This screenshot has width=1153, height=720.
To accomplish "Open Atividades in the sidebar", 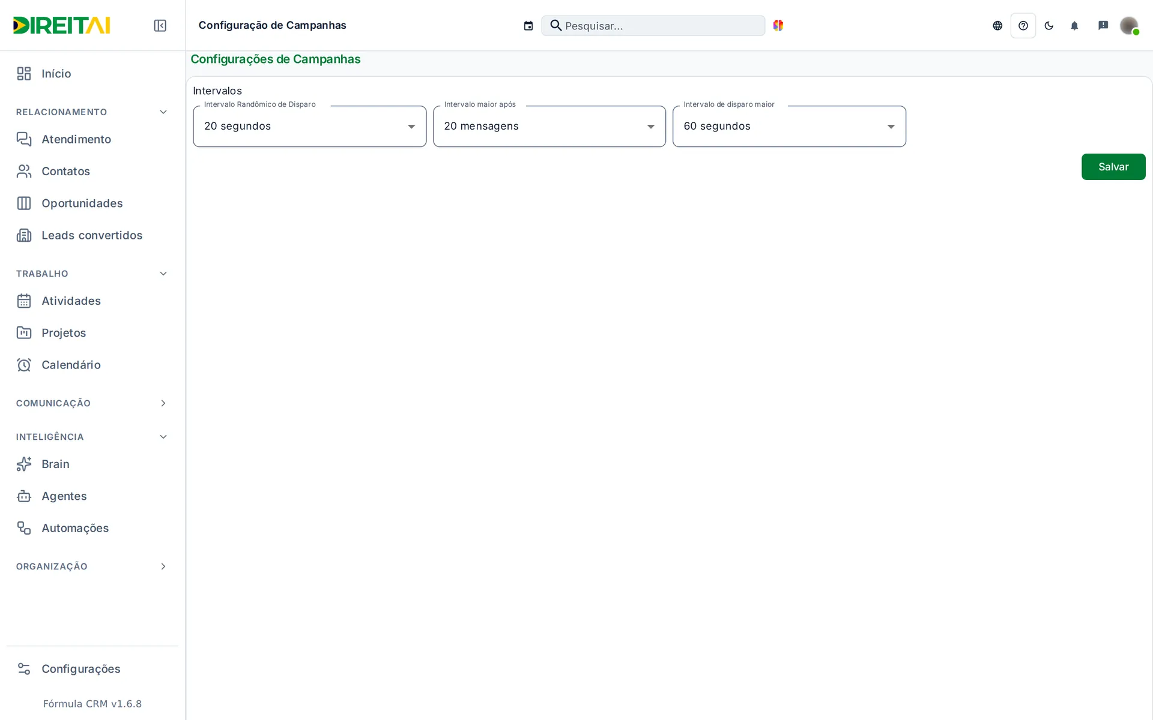I will [x=92, y=301].
